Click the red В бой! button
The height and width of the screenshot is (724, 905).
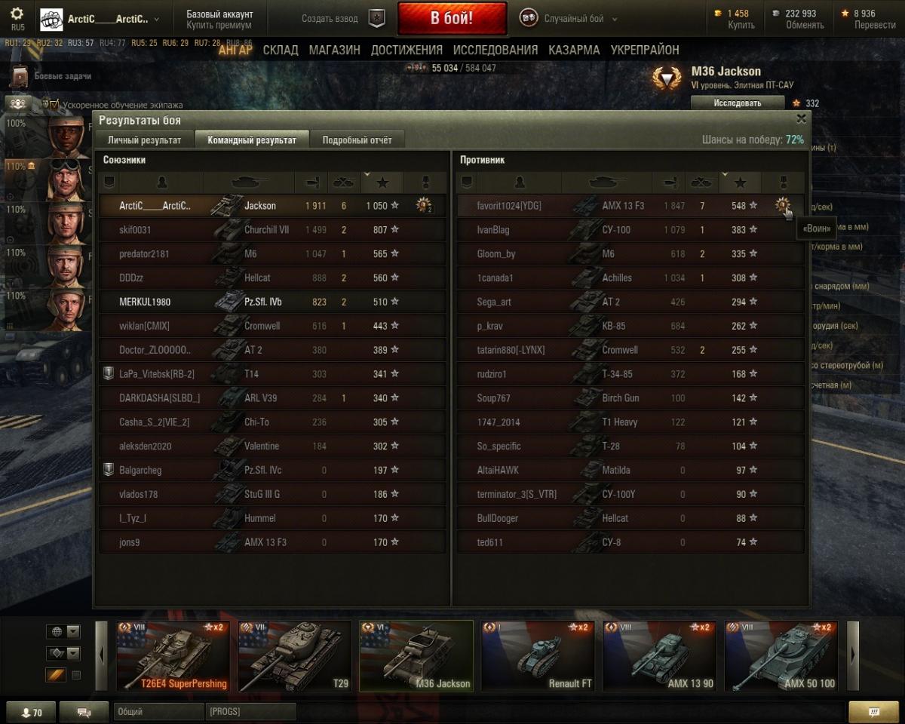(452, 18)
